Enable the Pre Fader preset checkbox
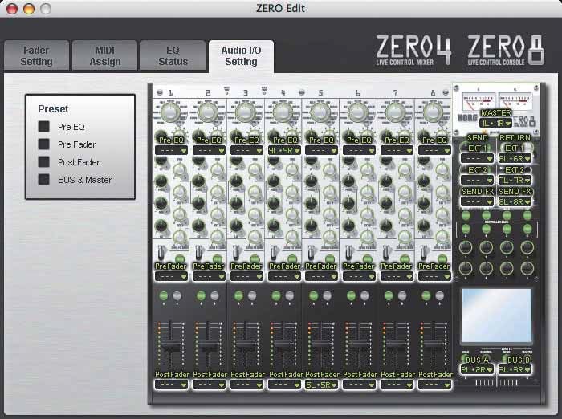 click(43, 144)
